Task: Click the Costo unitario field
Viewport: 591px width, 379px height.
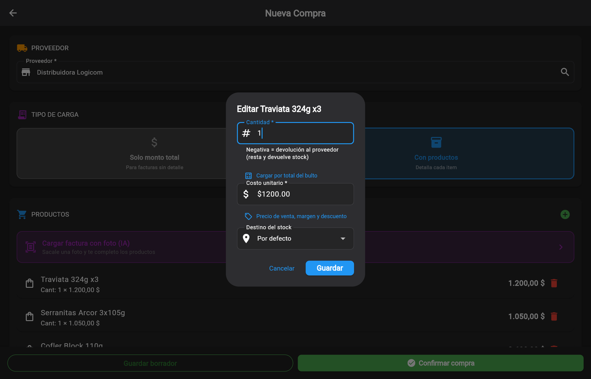Action: [x=295, y=194]
